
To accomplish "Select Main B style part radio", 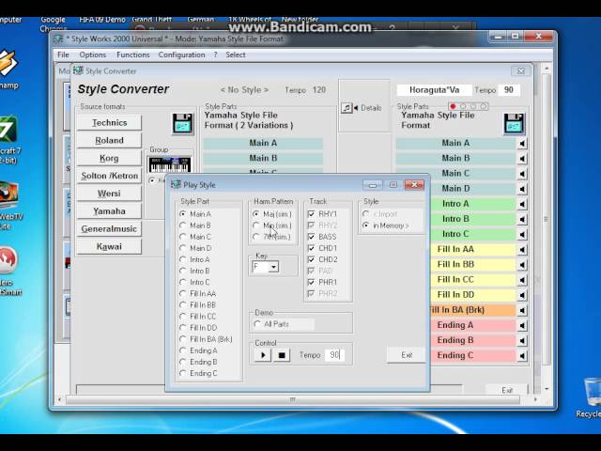I will pyautogui.click(x=183, y=225).
